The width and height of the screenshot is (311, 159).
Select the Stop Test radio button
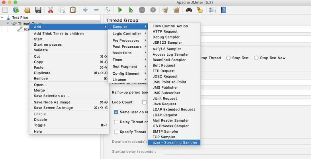[228, 58]
